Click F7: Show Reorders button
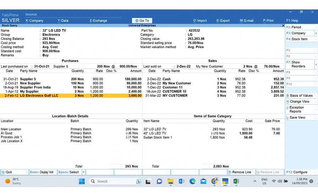Viewport: 318px width, 196px height. (300, 64)
